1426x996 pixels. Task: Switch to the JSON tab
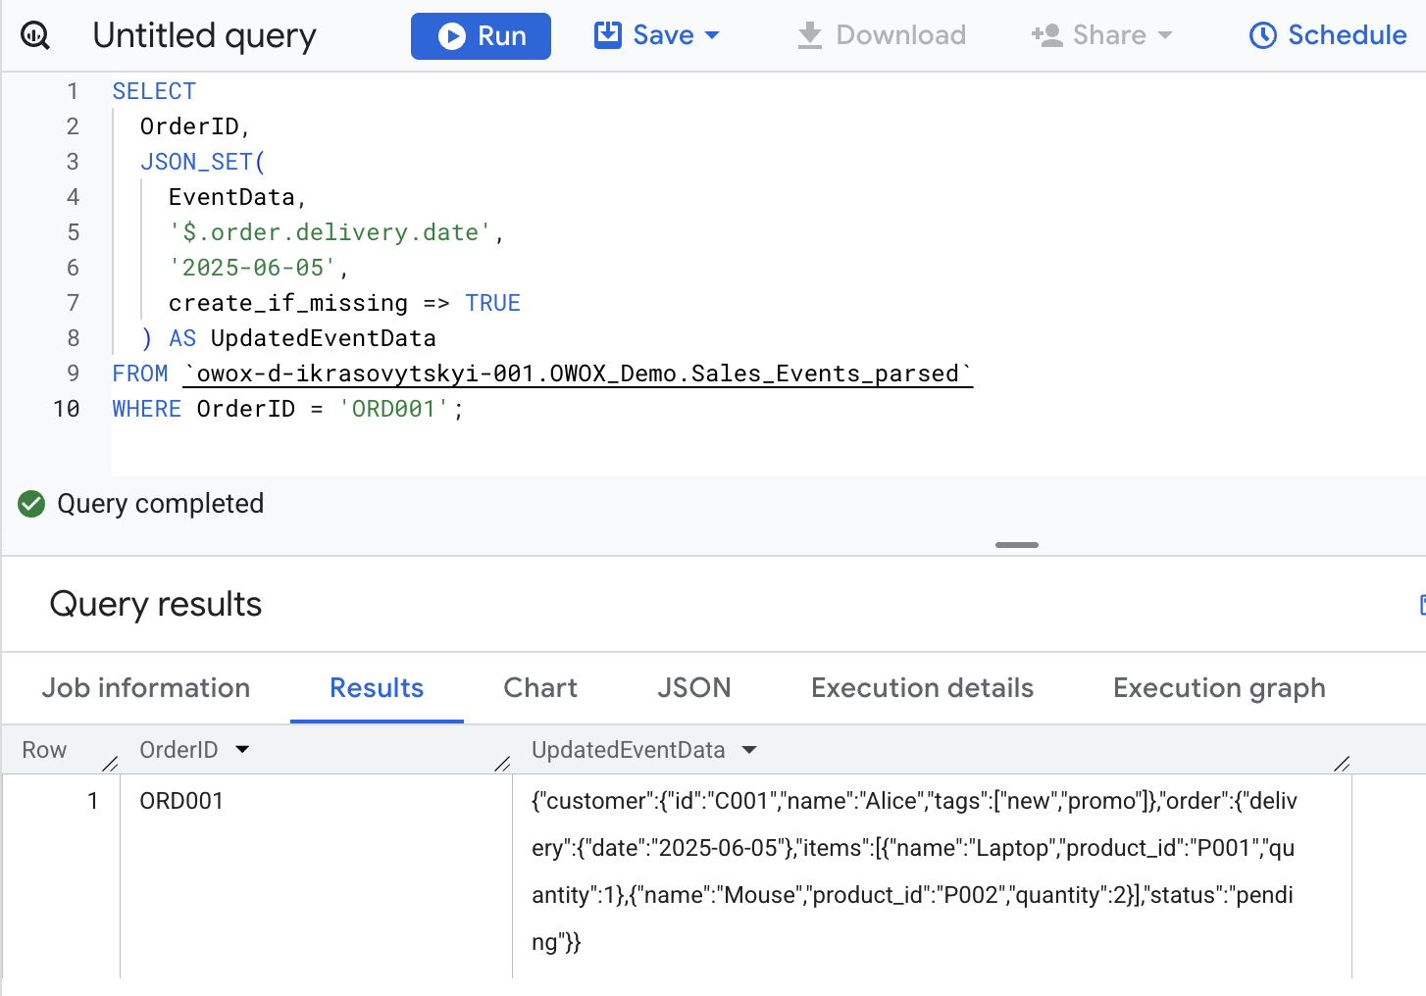[x=694, y=688]
